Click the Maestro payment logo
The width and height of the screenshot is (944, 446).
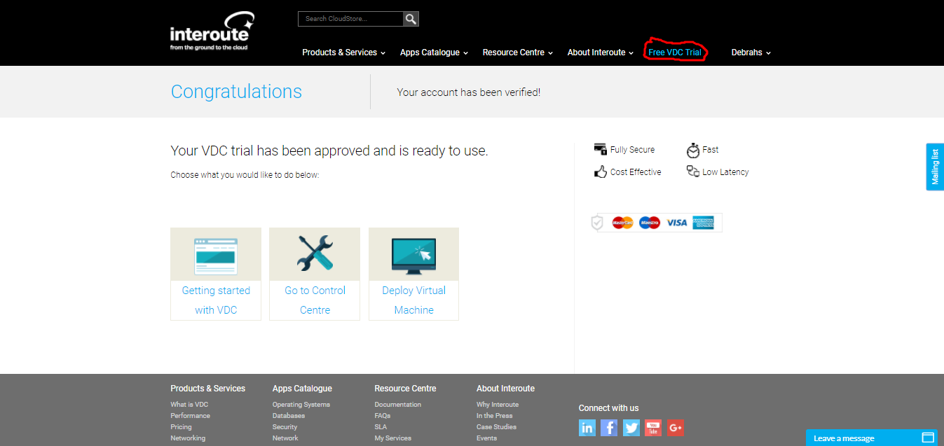[x=650, y=223]
